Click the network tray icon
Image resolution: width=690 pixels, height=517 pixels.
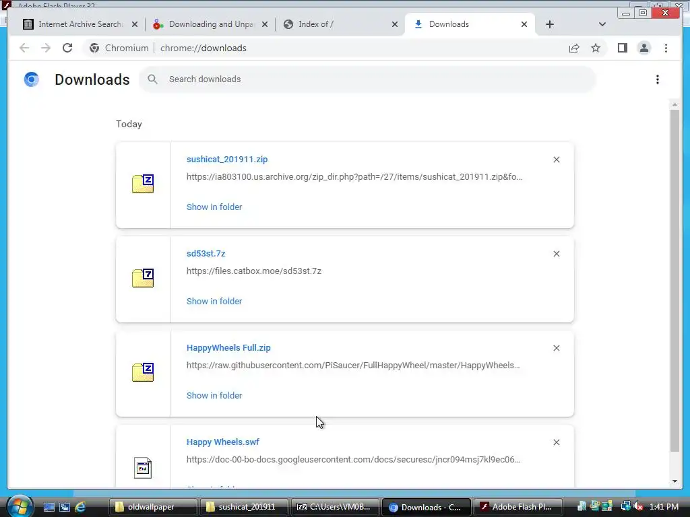[x=625, y=507]
